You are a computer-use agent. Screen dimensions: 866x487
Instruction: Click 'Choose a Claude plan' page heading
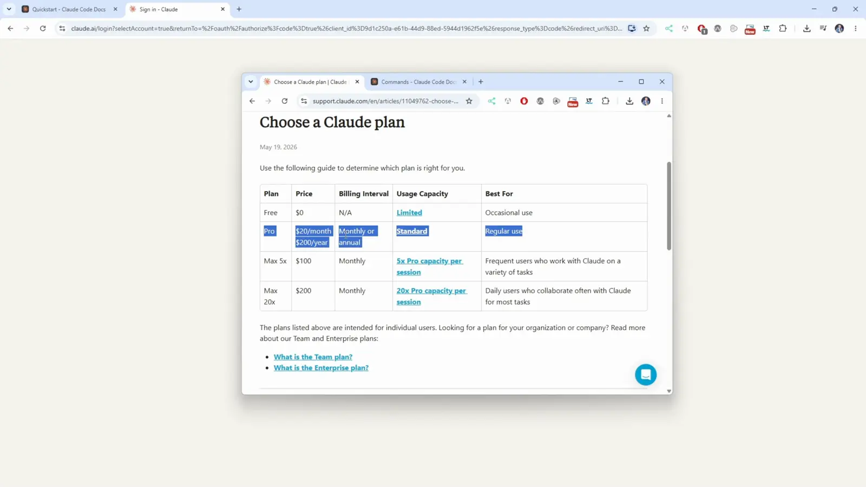[x=332, y=122]
